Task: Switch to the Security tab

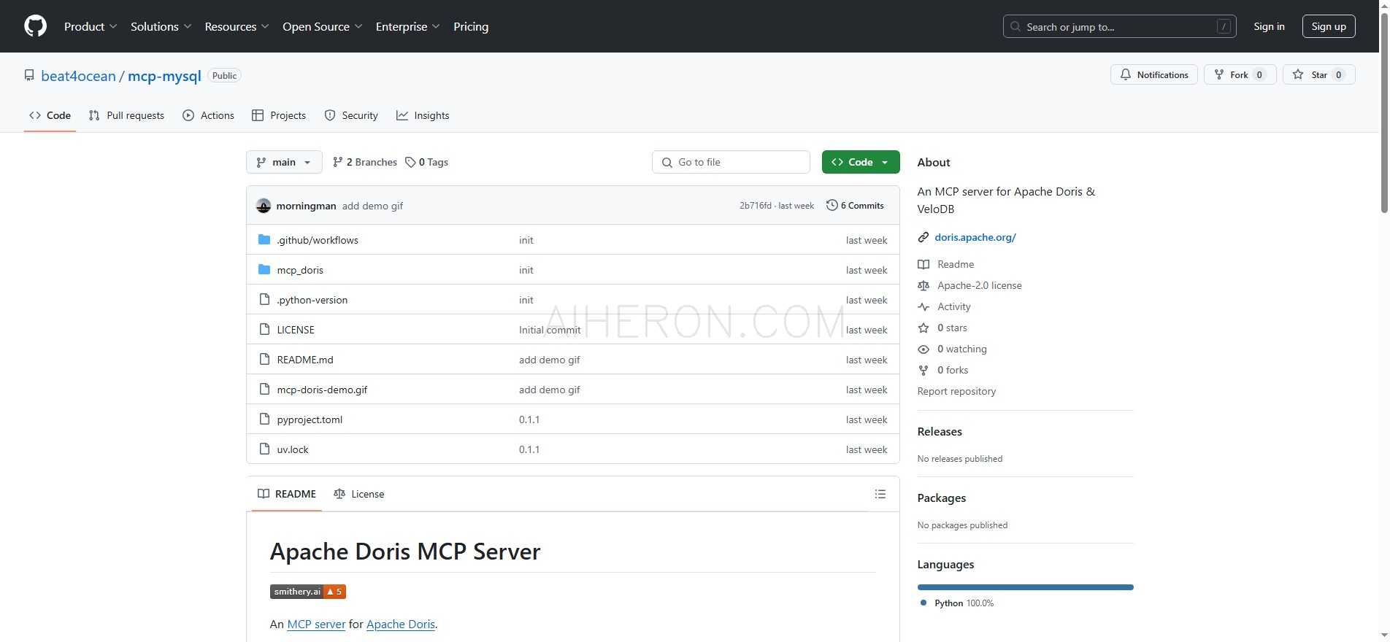Action: [351, 115]
